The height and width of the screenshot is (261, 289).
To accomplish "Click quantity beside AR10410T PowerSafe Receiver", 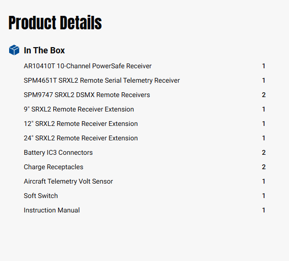I will click(264, 66).
